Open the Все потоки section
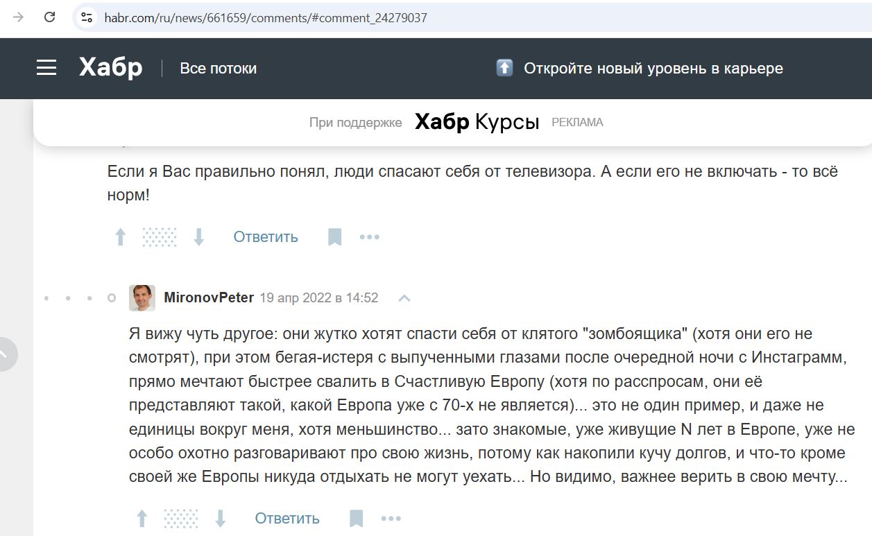 click(218, 68)
